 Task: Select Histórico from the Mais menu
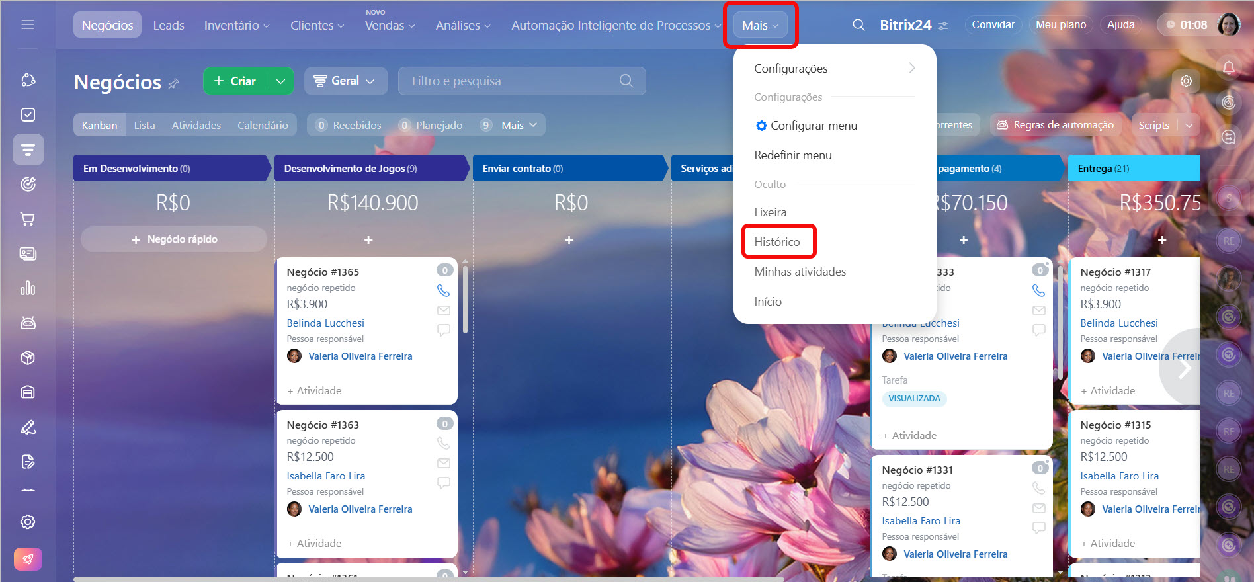pyautogui.click(x=777, y=242)
